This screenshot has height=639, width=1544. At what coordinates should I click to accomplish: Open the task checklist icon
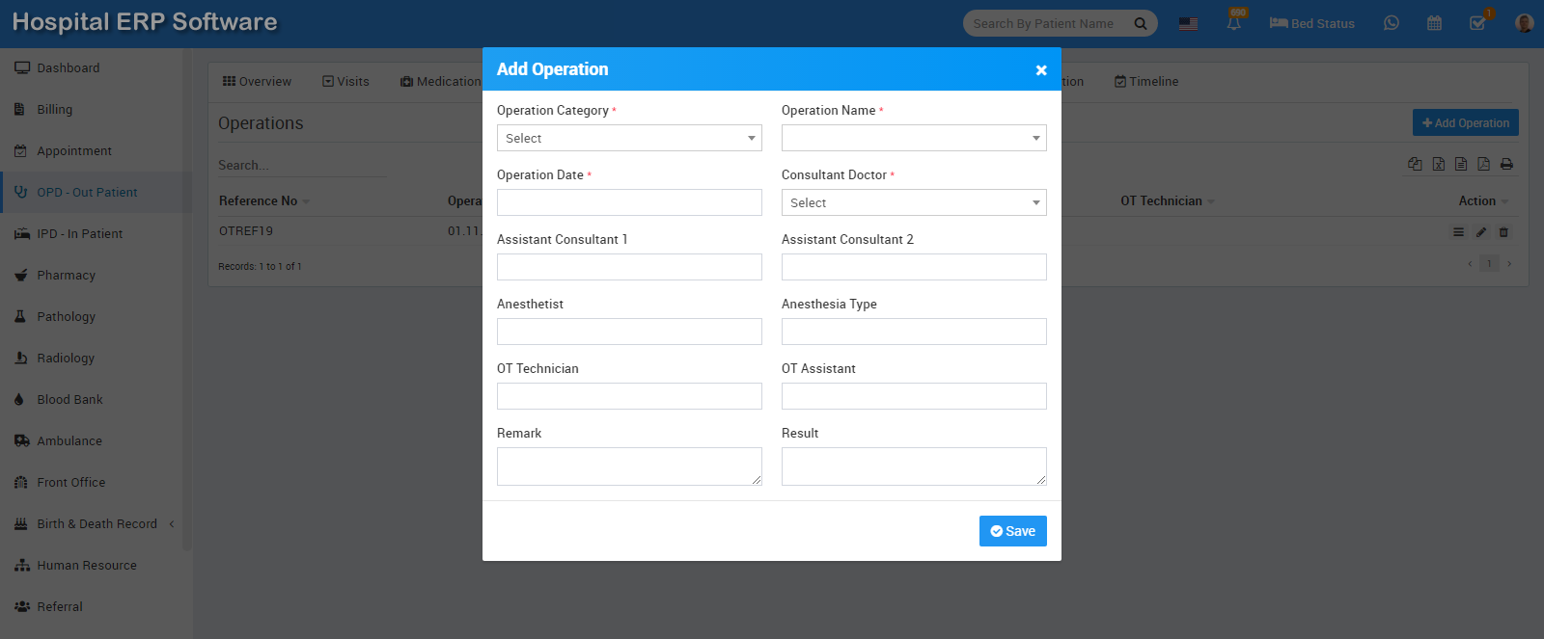coord(1478,22)
